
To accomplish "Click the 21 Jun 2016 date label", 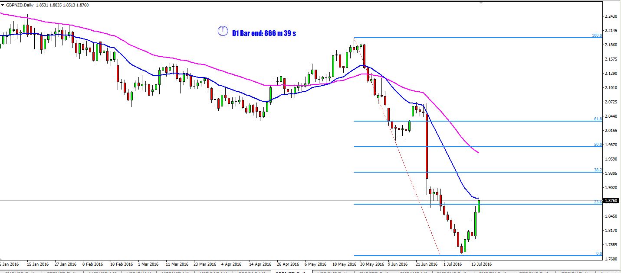I will 427,263.
